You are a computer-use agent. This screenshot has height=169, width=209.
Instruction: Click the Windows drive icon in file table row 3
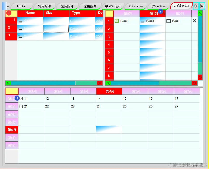(x=20, y=37)
